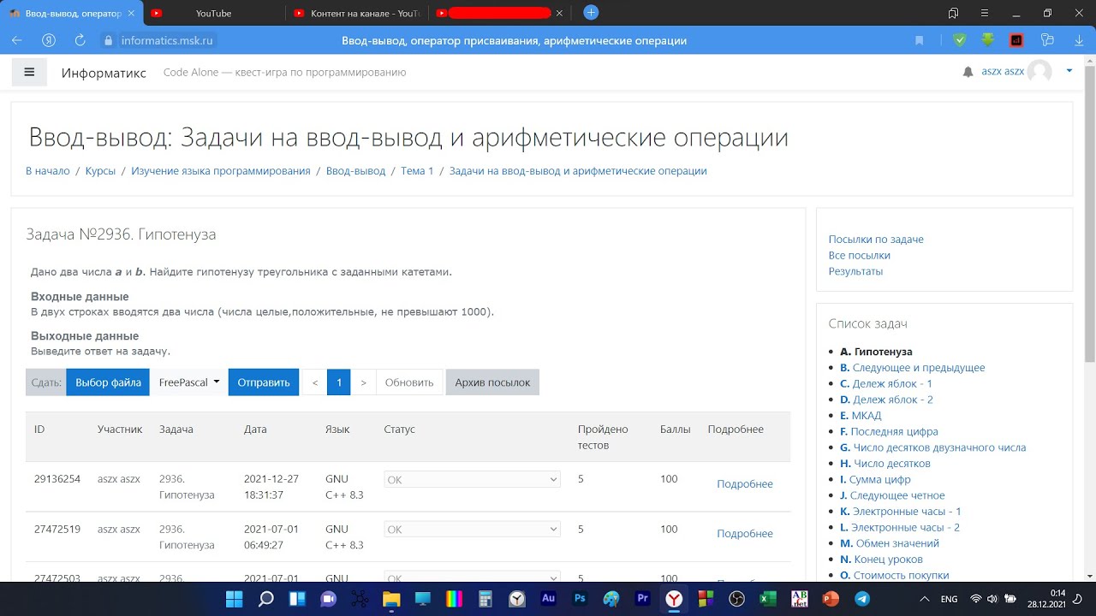Open status dropdown for submission 29136254
Screen dimensions: 1096x616
pos(472,480)
